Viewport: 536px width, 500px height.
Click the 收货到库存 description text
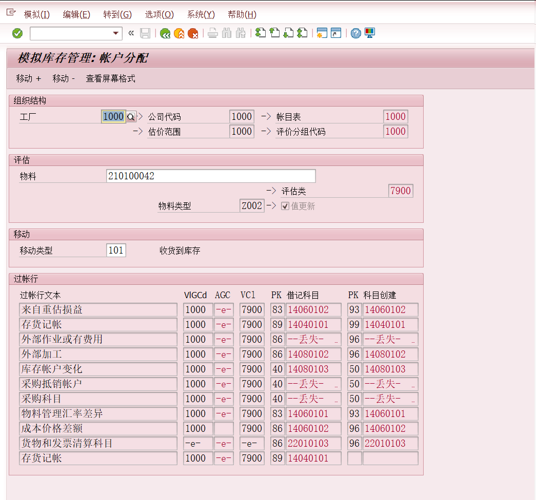[180, 251]
